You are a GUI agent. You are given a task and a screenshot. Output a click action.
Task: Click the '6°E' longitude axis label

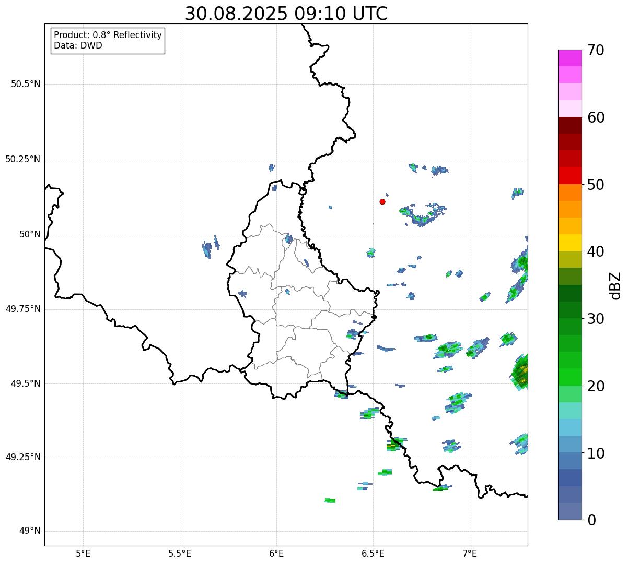pyautogui.click(x=276, y=553)
